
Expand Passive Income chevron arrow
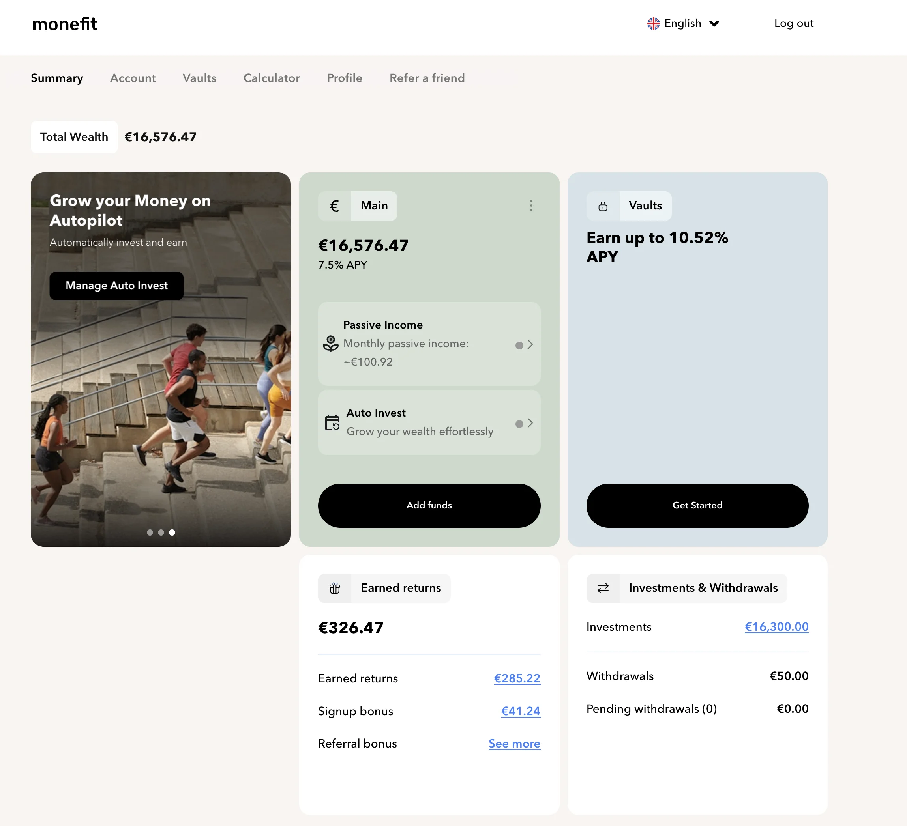click(530, 344)
